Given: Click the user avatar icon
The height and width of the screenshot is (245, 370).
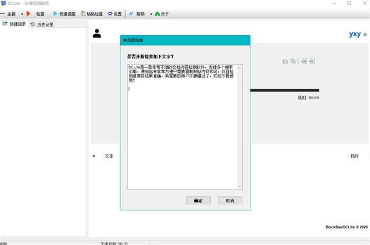Looking at the screenshot, I should pyautogui.click(x=97, y=33).
